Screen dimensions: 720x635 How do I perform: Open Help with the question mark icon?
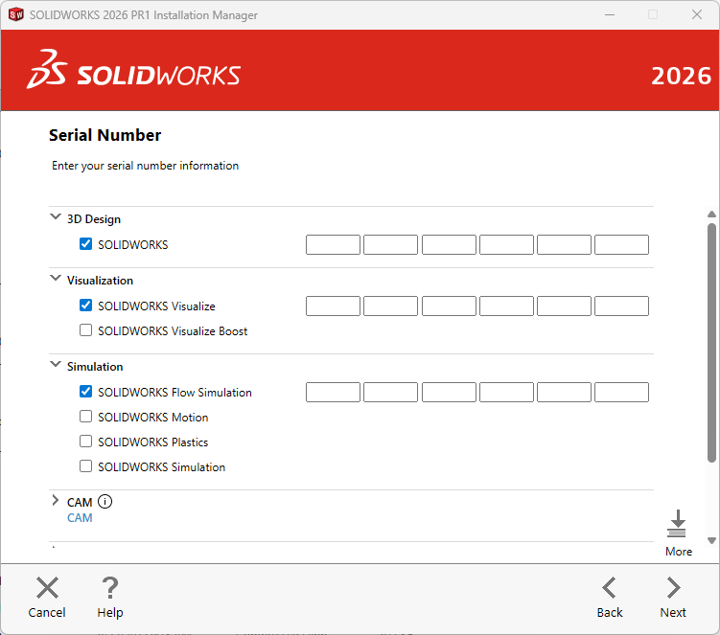(110, 588)
